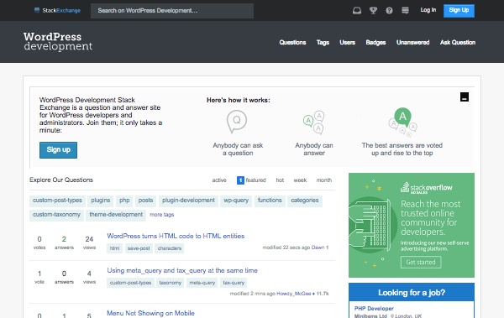Open the Questions nav item
The image size is (504, 318).
(x=292, y=43)
